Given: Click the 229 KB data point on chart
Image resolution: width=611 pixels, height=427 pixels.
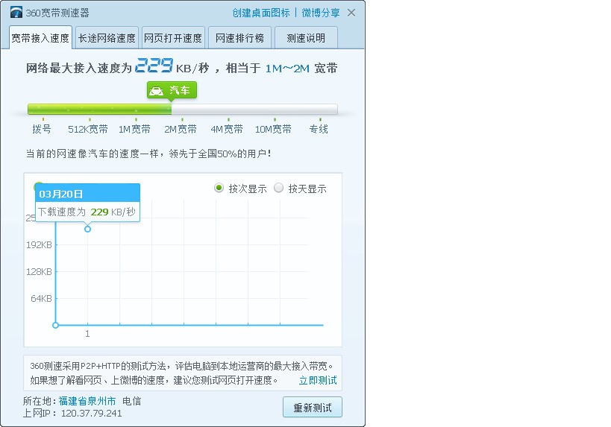Looking at the screenshot, I should coord(87,229).
